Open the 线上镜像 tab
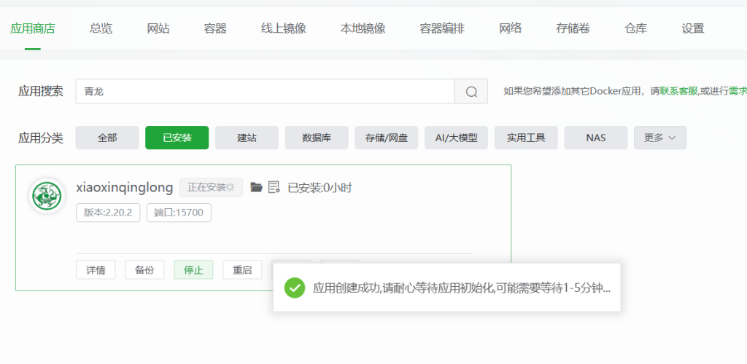Image resolution: width=747 pixels, height=364 pixels. coord(283,28)
